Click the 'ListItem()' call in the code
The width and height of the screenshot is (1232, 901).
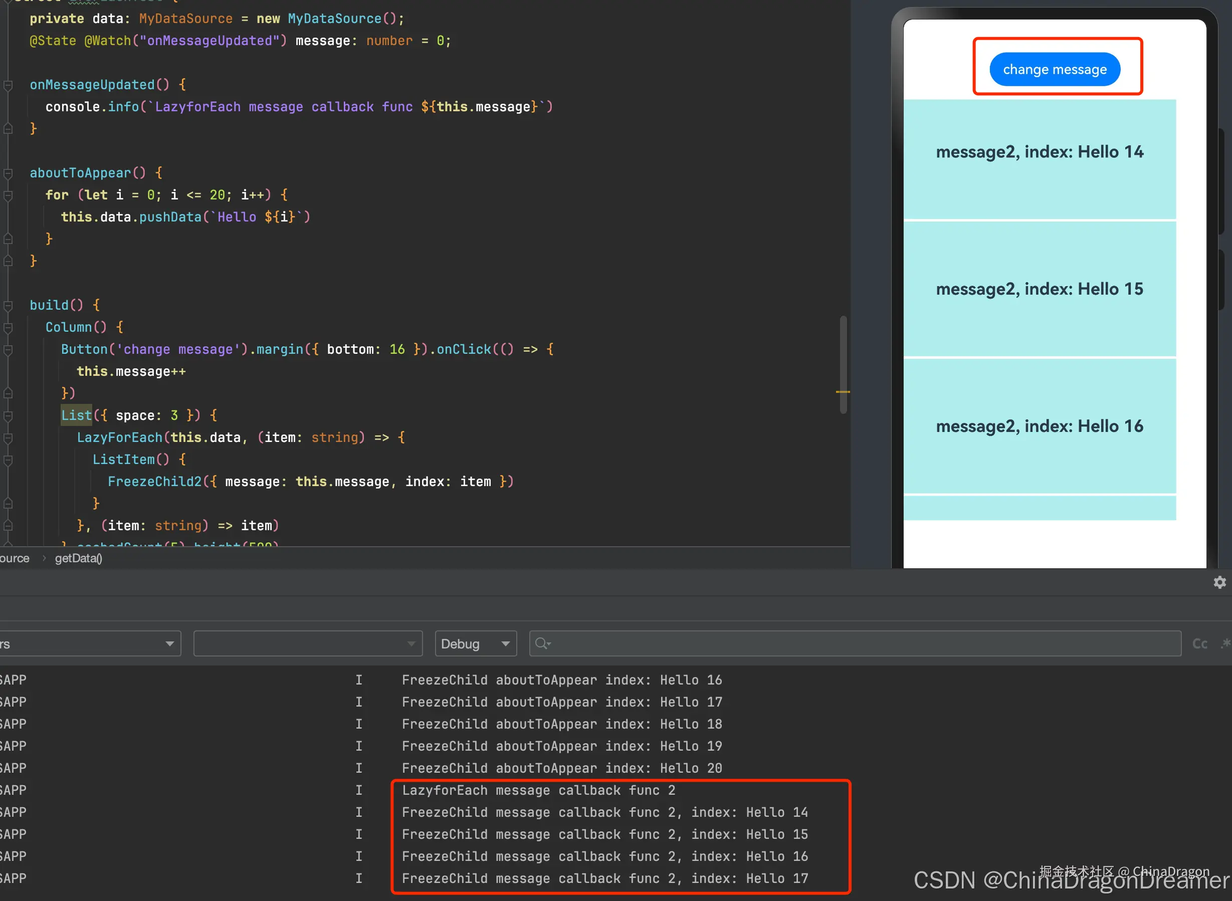[131, 459]
